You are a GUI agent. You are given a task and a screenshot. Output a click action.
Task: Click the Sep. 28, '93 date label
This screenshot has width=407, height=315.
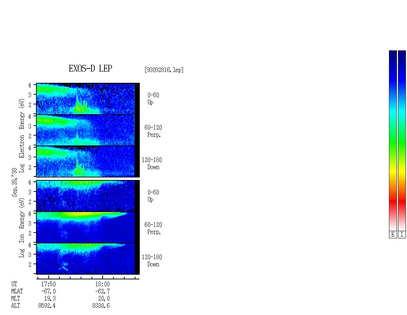coord(14,182)
